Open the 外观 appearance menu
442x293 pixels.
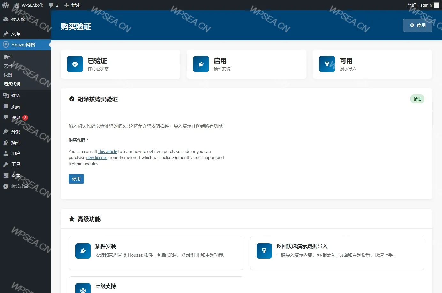click(26, 132)
